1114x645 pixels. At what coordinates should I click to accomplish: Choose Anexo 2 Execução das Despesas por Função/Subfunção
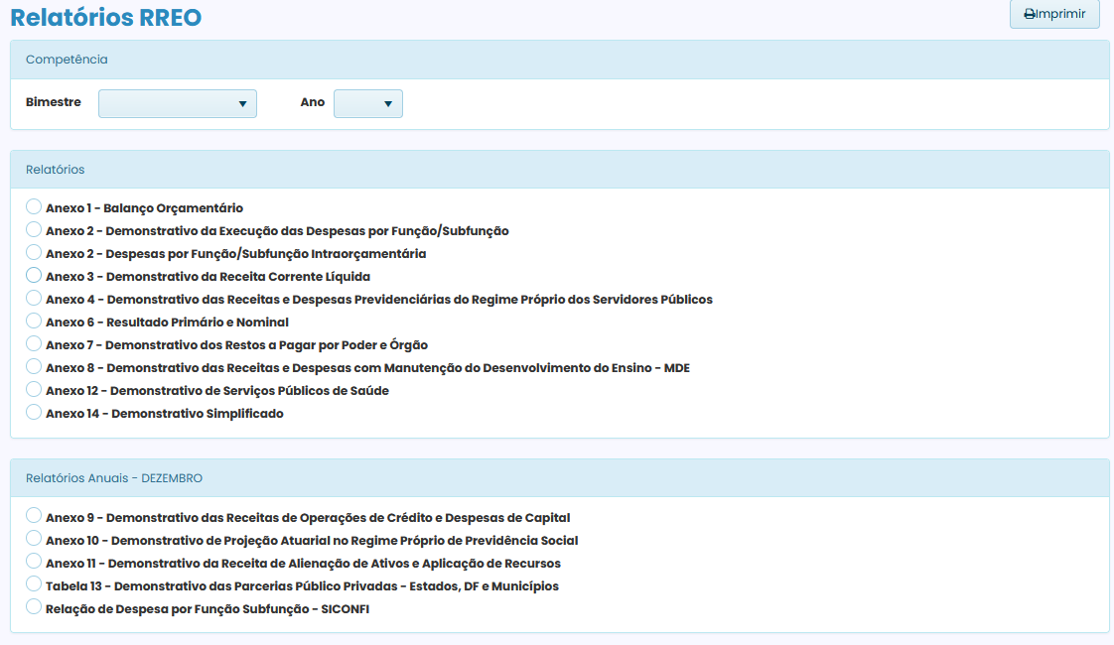point(34,230)
